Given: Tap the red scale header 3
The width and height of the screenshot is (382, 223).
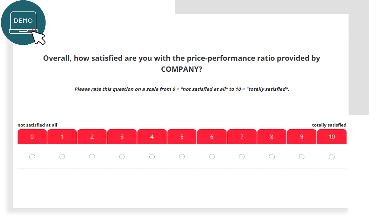Looking at the screenshot, I should pos(122,137).
